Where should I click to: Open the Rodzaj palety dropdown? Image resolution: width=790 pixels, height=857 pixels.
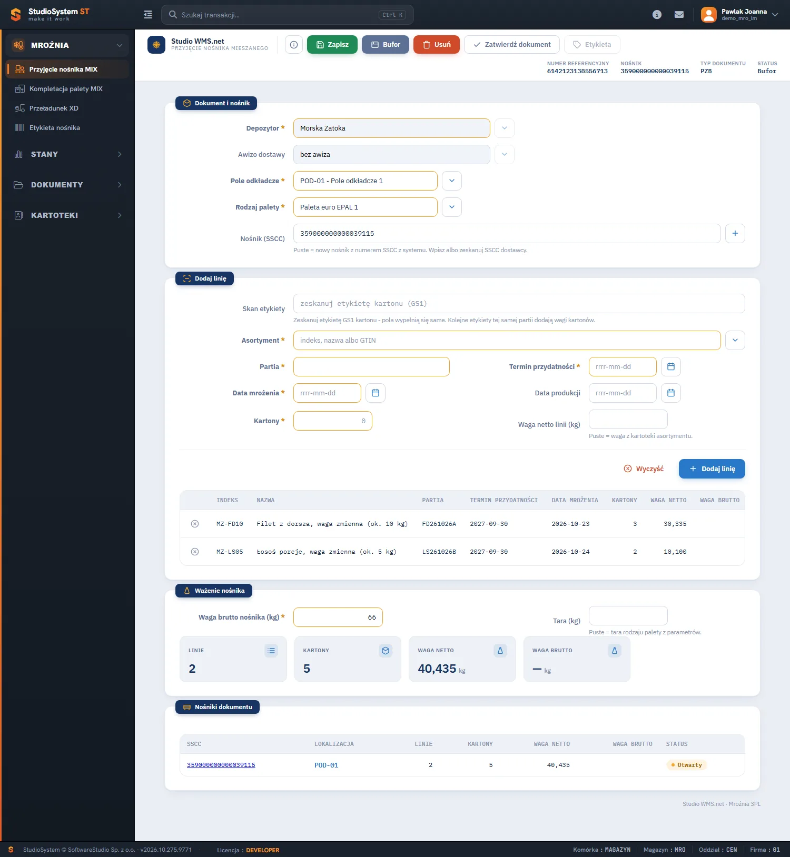point(452,207)
